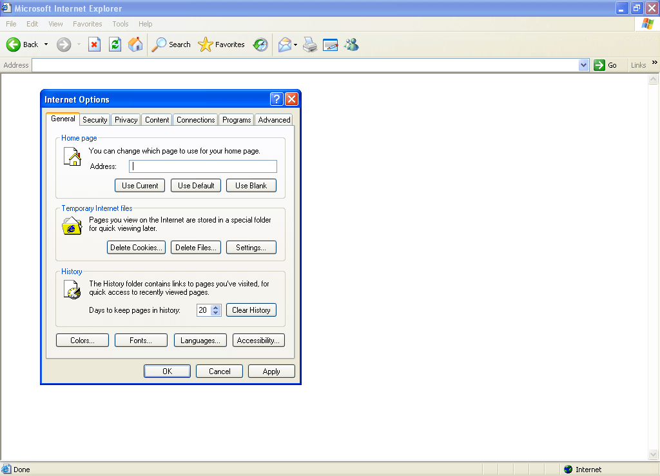Open the Help menu
Image resolution: width=660 pixels, height=476 pixels.
click(x=146, y=24)
